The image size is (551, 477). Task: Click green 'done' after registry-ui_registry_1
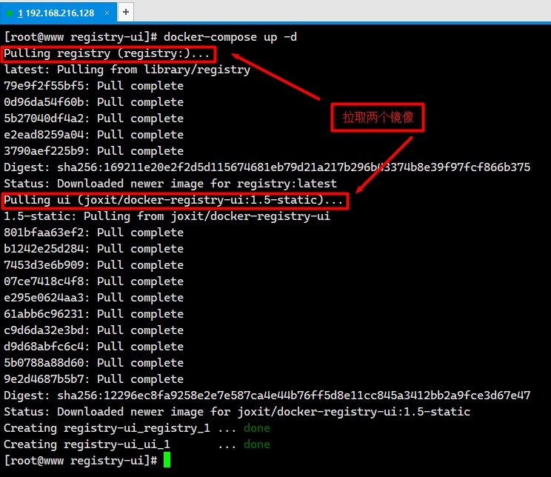pyautogui.click(x=256, y=428)
